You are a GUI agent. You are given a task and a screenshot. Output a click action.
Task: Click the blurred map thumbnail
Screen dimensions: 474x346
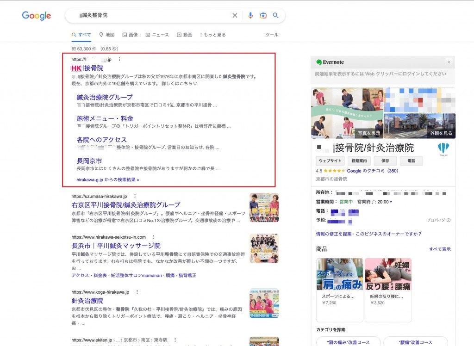click(x=419, y=100)
